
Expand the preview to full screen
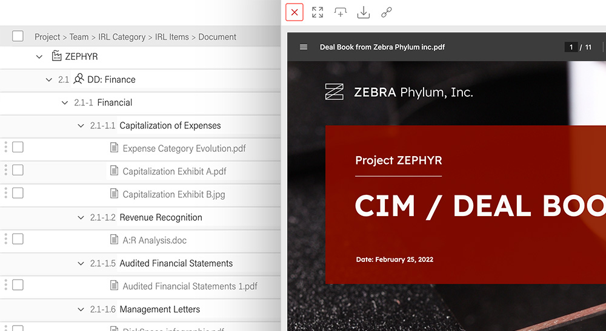click(x=318, y=12)
